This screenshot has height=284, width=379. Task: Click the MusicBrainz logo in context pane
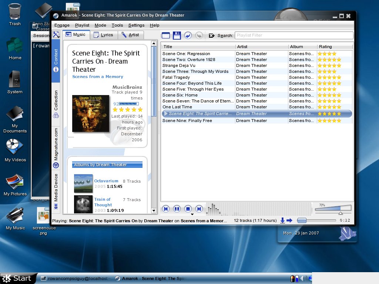[127, 87]
